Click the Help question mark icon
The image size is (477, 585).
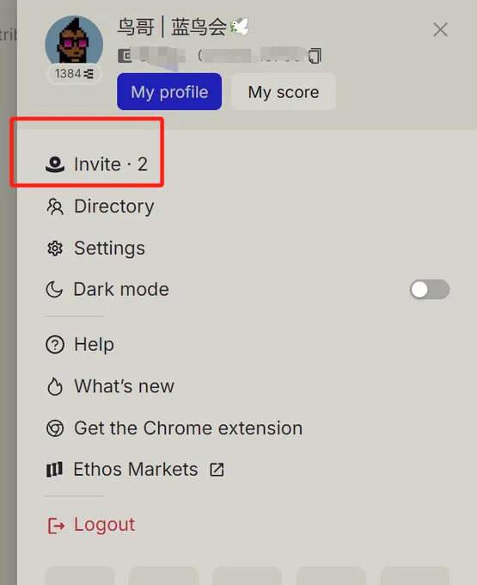click(x=55, y=344)
